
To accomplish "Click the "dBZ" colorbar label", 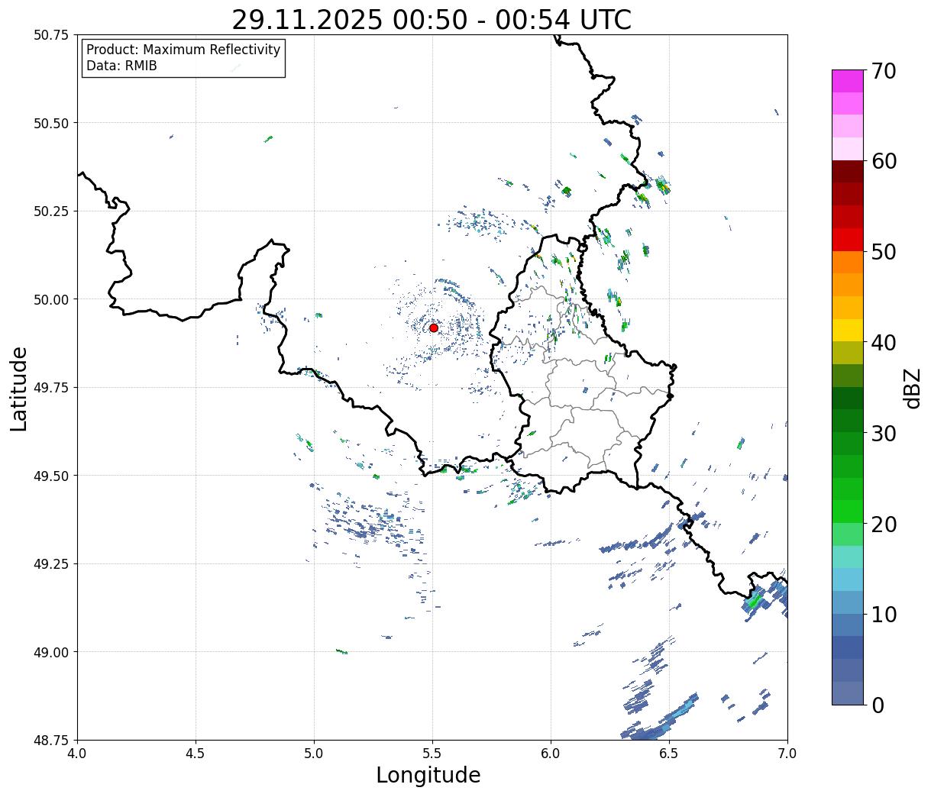I will (913, 387).
